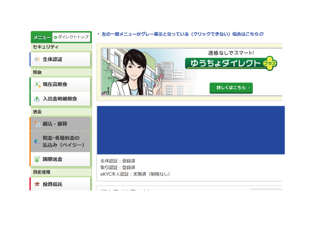This screenshot has height=234, width=331.
Task: Click the 現在高照会 balance inquiry icon
Action: click(37, 84)
